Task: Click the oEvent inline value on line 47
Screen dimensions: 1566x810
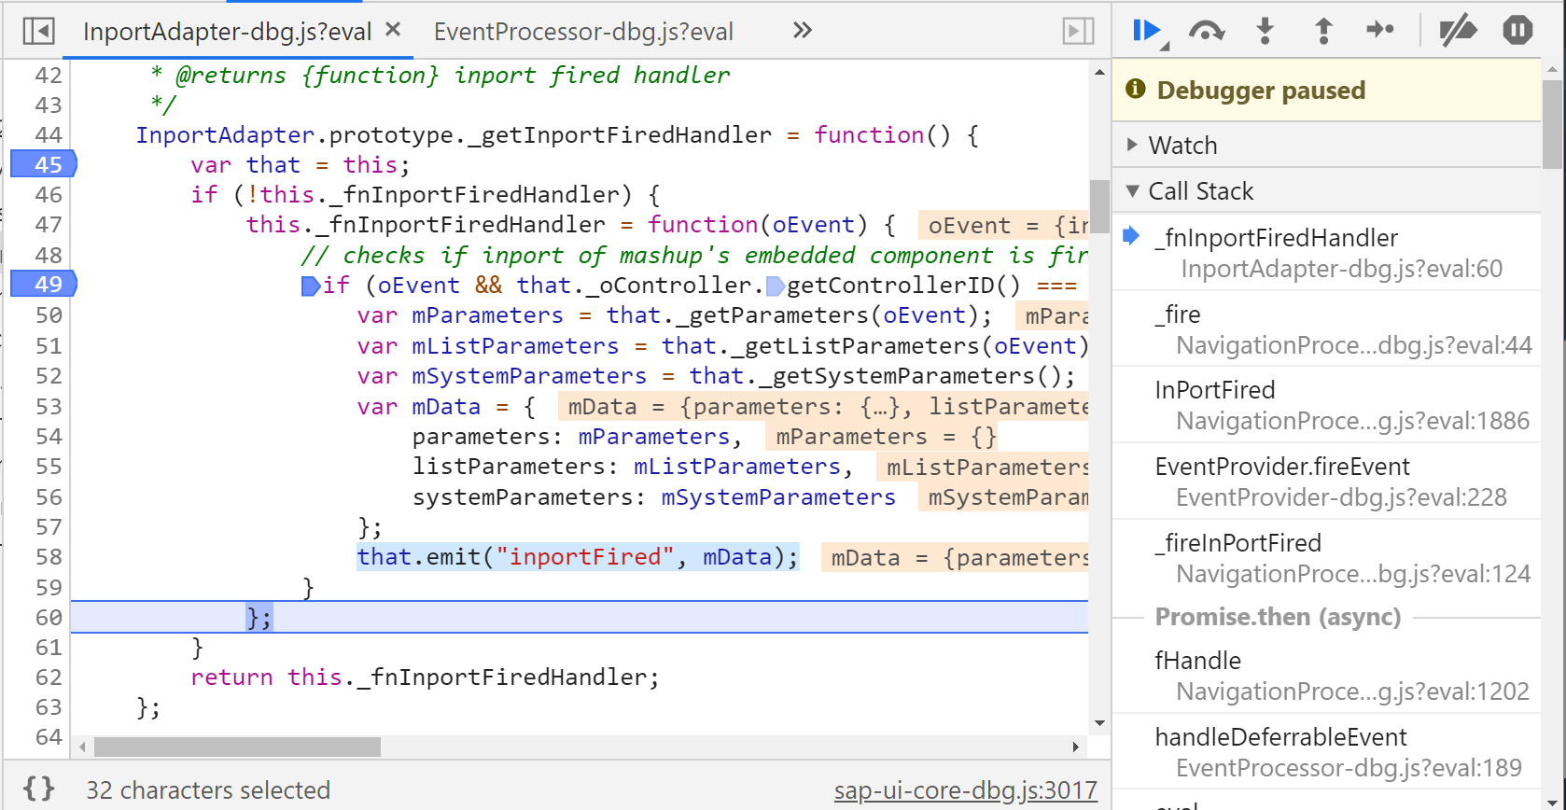Action: [x=1003, y=226]
